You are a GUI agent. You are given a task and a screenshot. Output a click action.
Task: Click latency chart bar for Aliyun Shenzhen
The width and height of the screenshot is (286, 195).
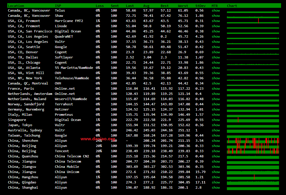coord(253,141)
